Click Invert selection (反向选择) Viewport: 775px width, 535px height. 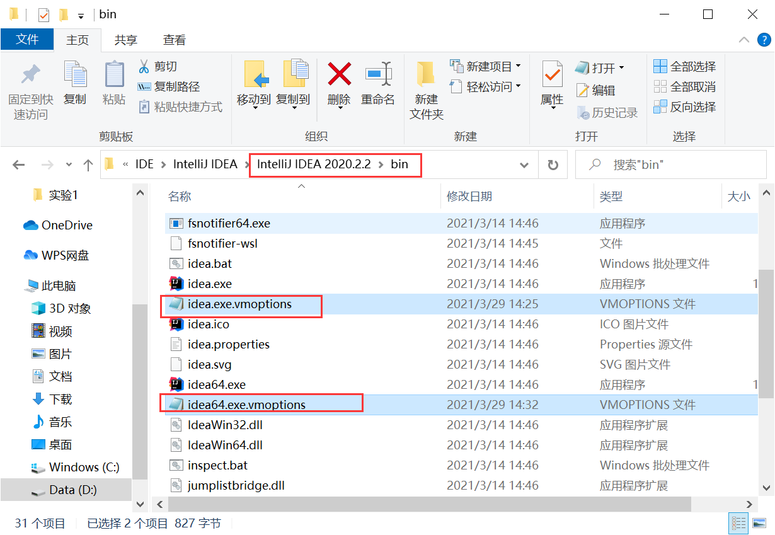point(685,106)
